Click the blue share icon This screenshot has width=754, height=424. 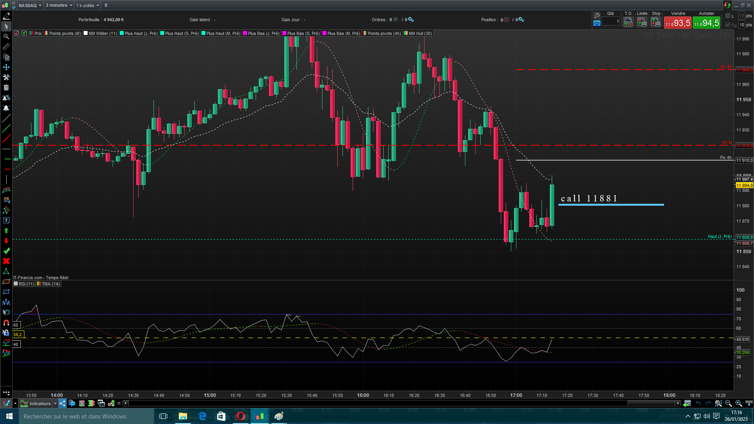pos(63,403)
